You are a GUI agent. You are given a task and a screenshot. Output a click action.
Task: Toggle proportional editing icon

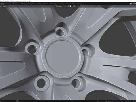[x=74, y=6]
